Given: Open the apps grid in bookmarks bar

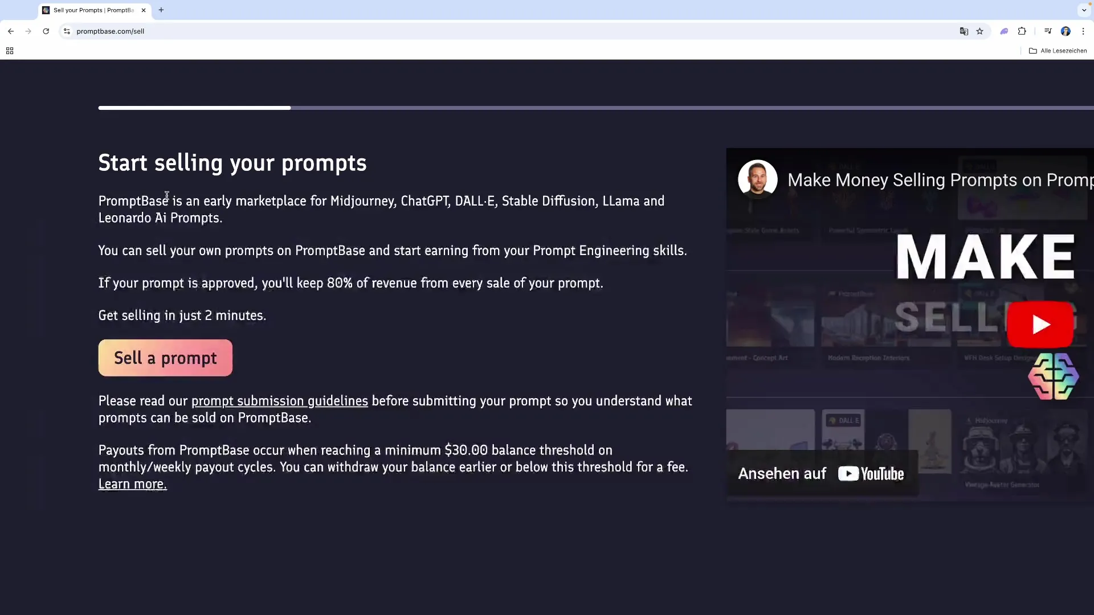Looking at the screenshot, I should click(10, 51).
